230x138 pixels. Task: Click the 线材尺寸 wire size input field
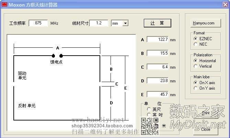99,23
